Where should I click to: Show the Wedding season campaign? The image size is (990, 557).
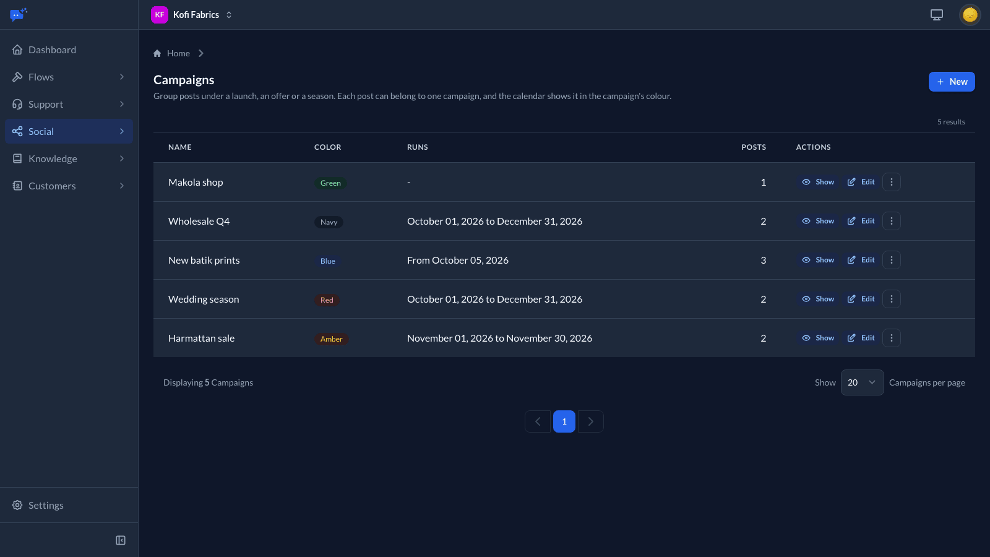click(x=818, y=299)
